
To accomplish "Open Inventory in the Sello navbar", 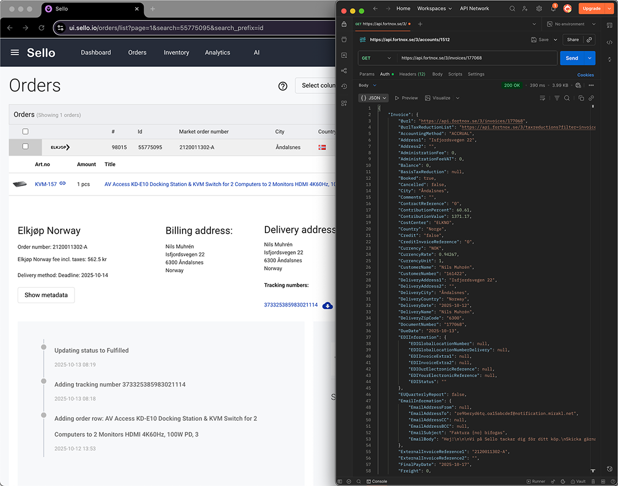I will pyautogui.click(x=176, y=52).
